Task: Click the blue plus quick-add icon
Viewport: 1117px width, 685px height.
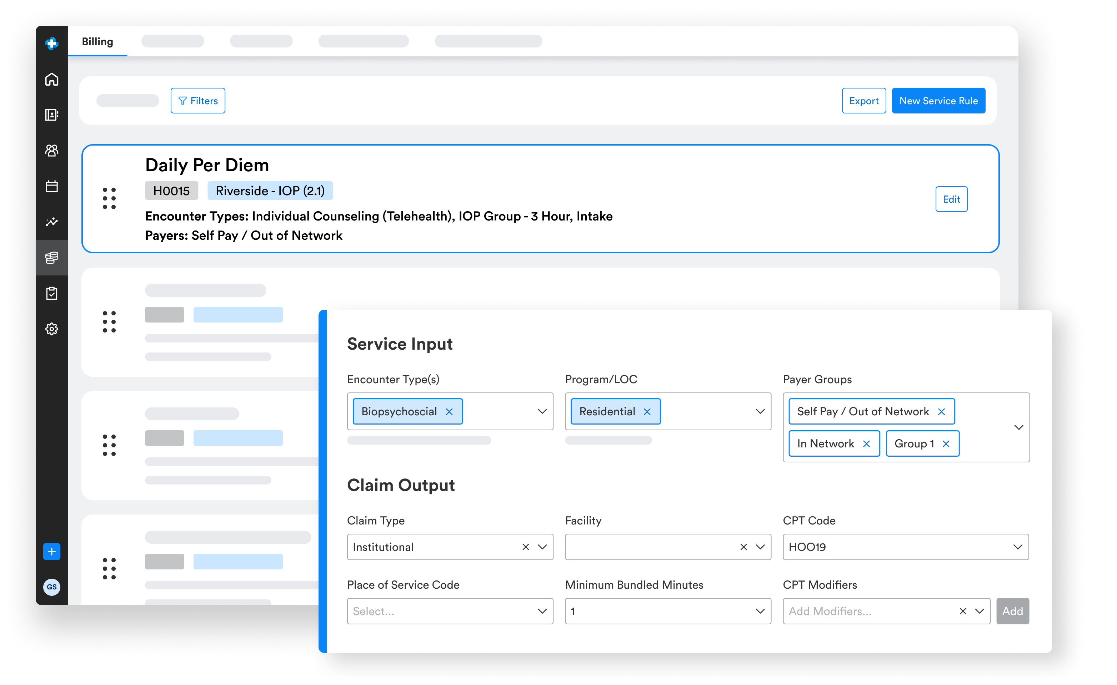Action: coord(52,551)
